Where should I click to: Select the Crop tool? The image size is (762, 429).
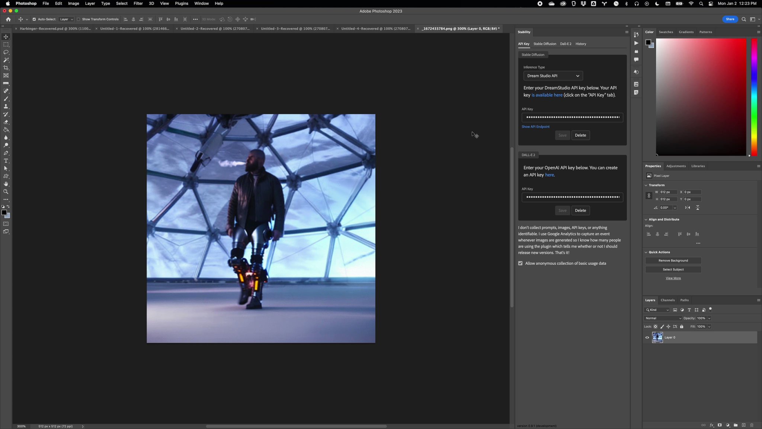click(x=6, y=68)
